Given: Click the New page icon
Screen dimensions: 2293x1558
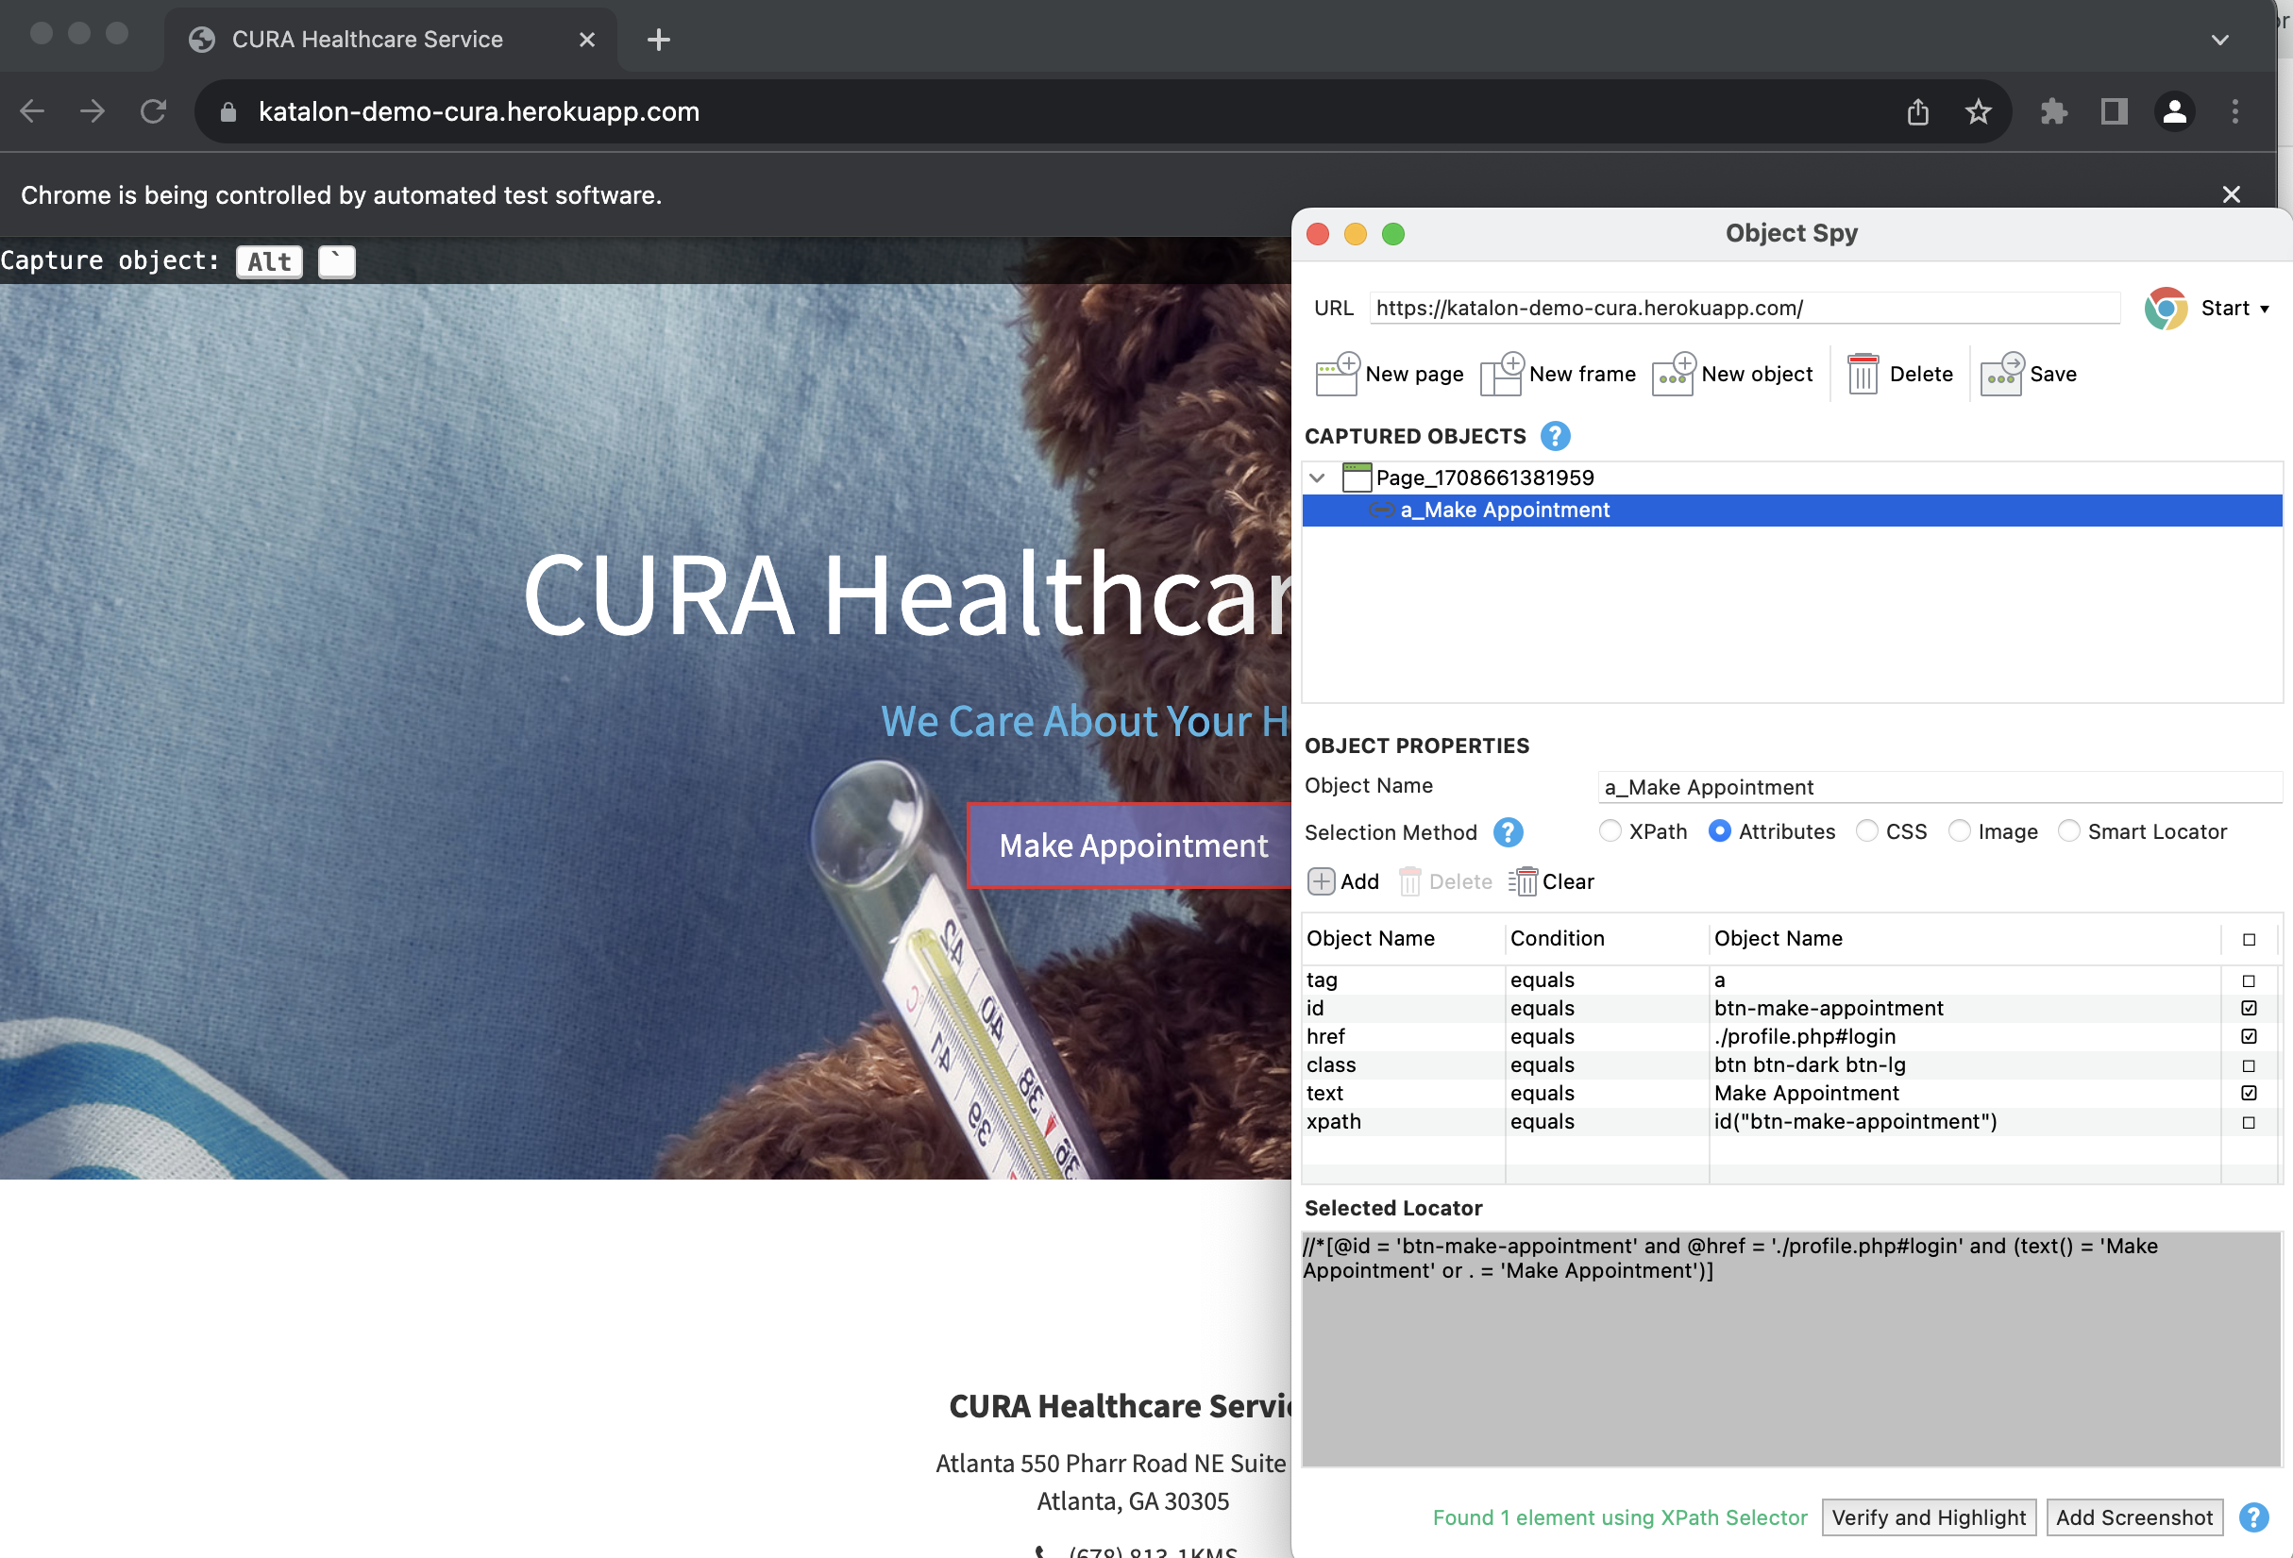Looking at the screenshot, I should tap(1337, 375).
